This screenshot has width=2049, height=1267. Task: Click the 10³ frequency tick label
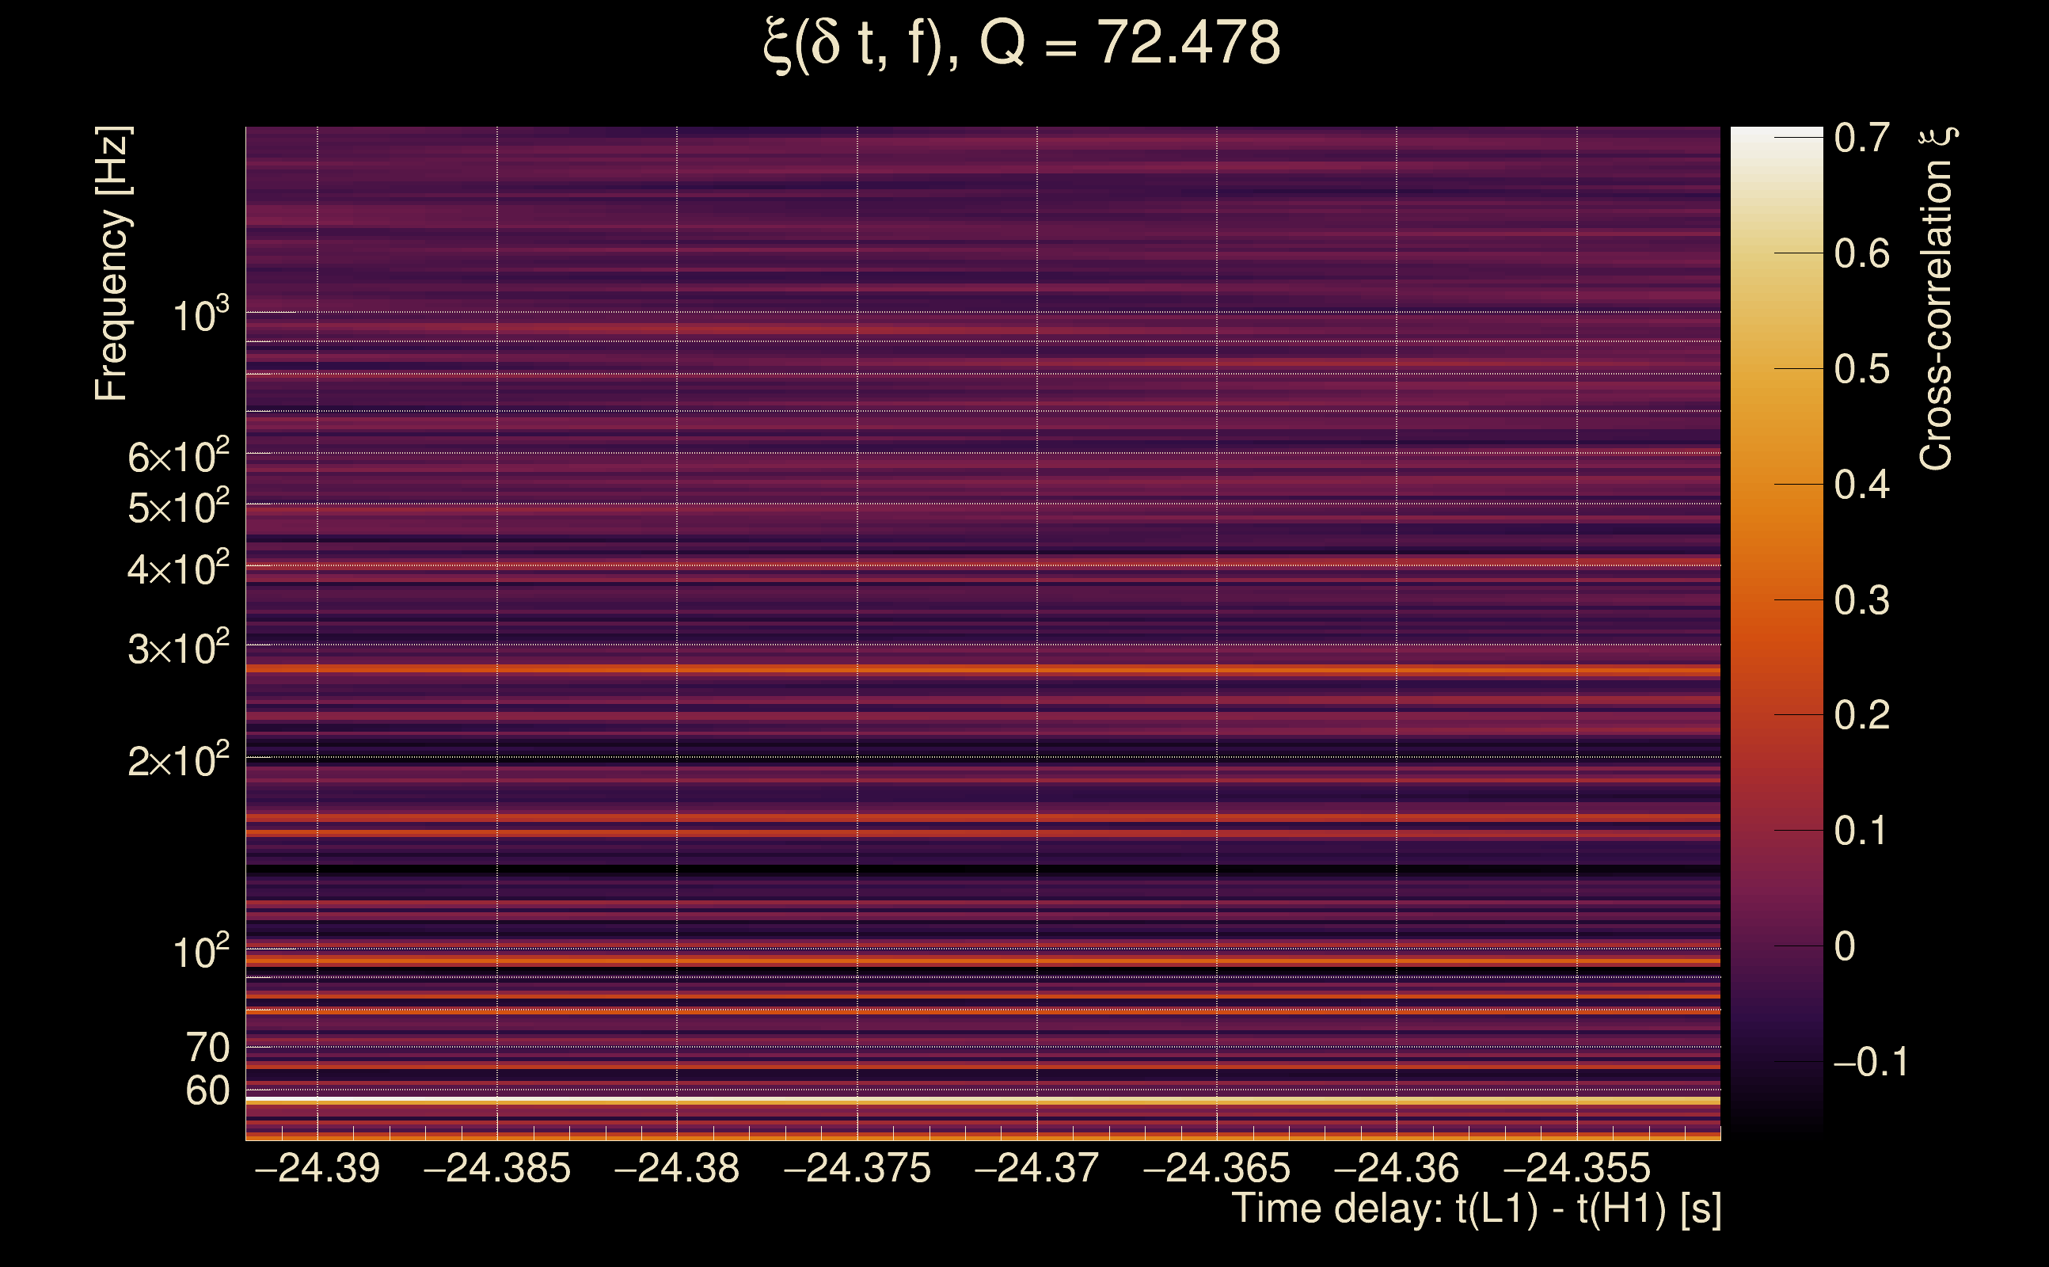click(x=200, y=316)
